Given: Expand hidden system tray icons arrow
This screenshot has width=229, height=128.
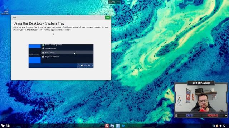Looking at the screenshot, I should click(x=228, y=126).
